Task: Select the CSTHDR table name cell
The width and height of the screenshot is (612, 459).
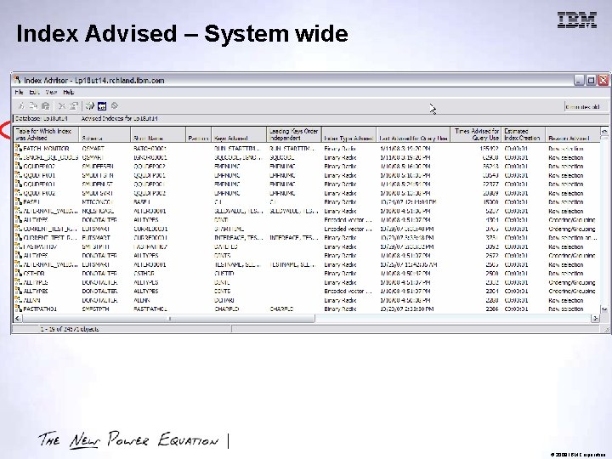Action: tap(34, 273)
